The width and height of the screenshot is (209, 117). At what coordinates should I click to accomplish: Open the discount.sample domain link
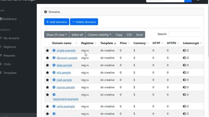tap(67, 58)
